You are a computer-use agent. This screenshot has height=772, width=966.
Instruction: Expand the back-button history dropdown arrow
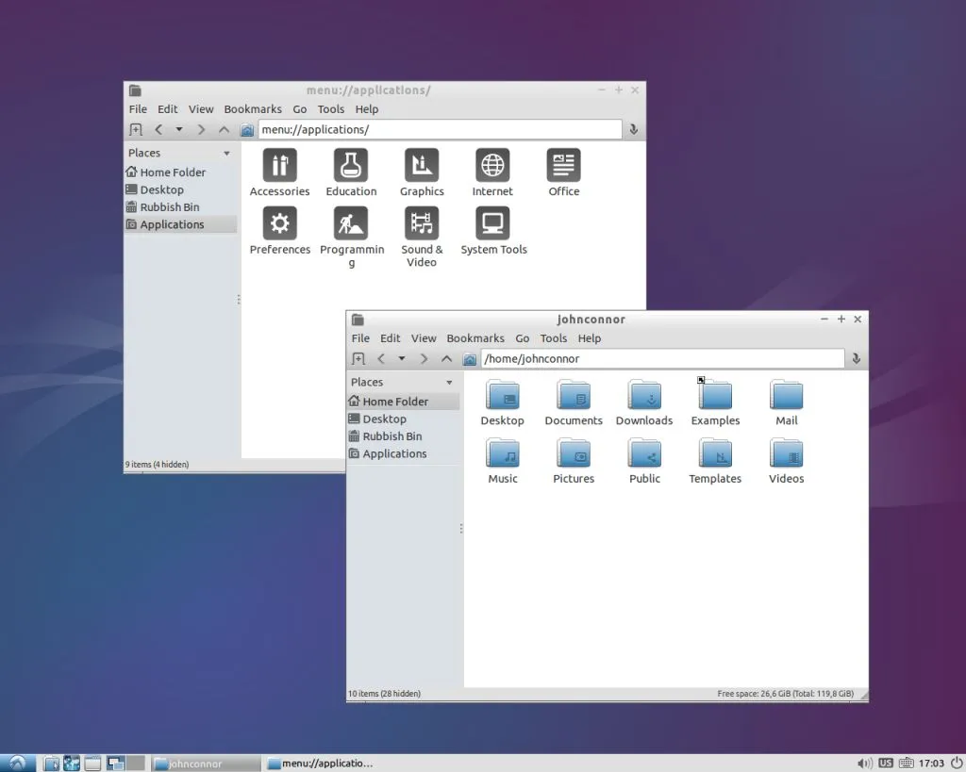coord(400,358)
